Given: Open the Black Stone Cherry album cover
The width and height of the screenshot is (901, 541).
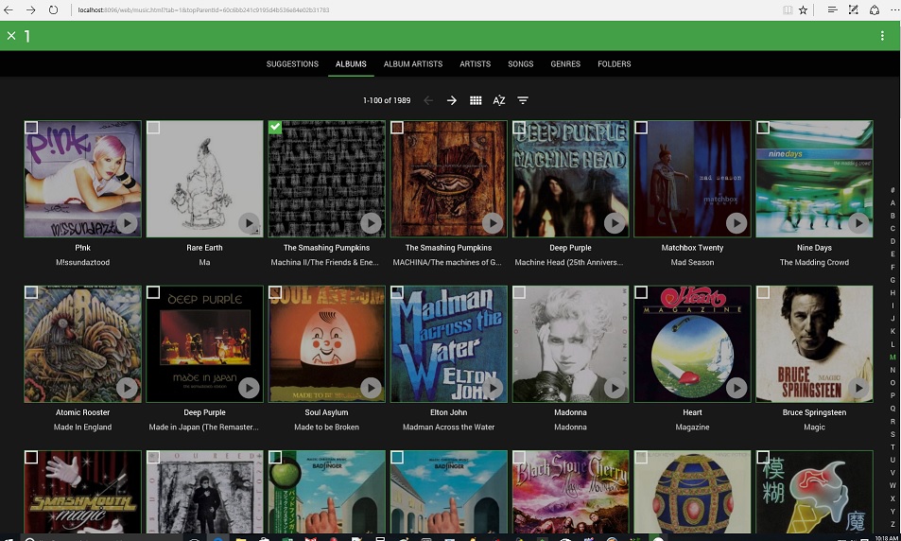Looking at the screenshot, I should 571,492.
